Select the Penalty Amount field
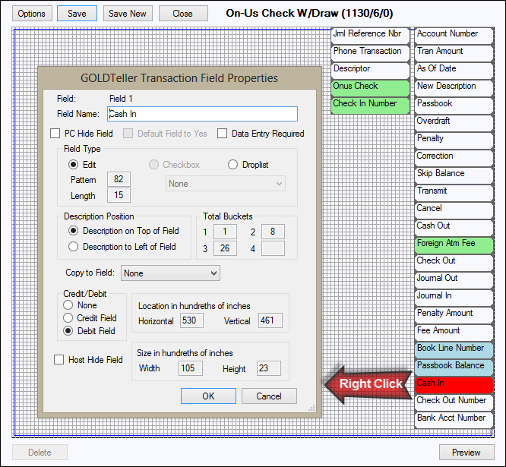This screenshot has width=506, height=467. tap(454, 314)
